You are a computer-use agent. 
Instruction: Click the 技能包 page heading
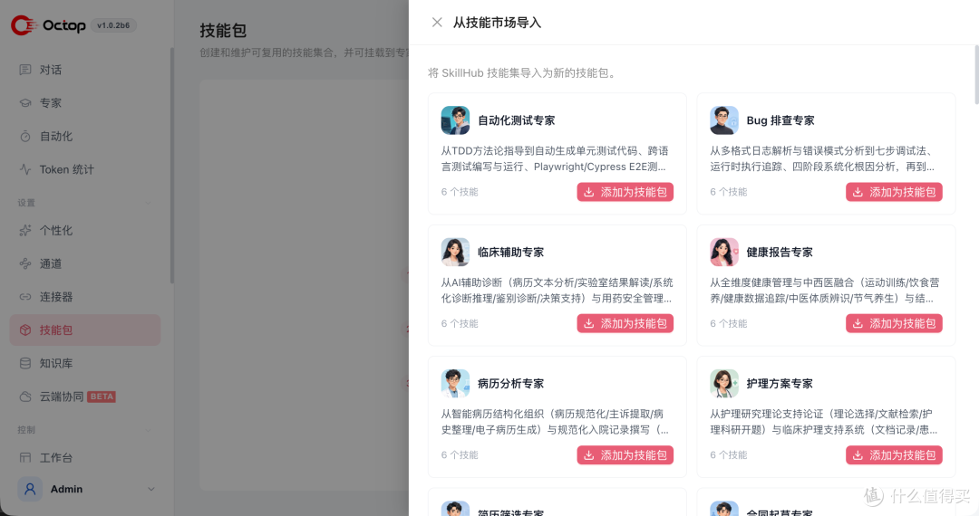coord(223,30)
